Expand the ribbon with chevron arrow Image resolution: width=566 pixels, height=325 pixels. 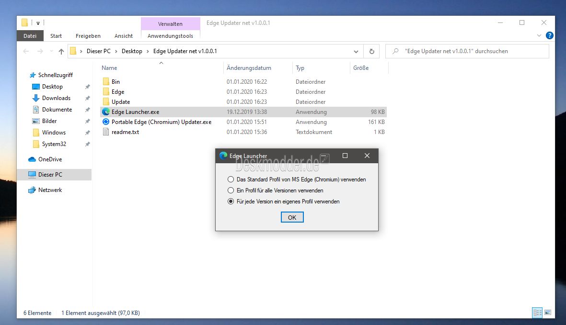pyautogui.click(x=539, y=35)
